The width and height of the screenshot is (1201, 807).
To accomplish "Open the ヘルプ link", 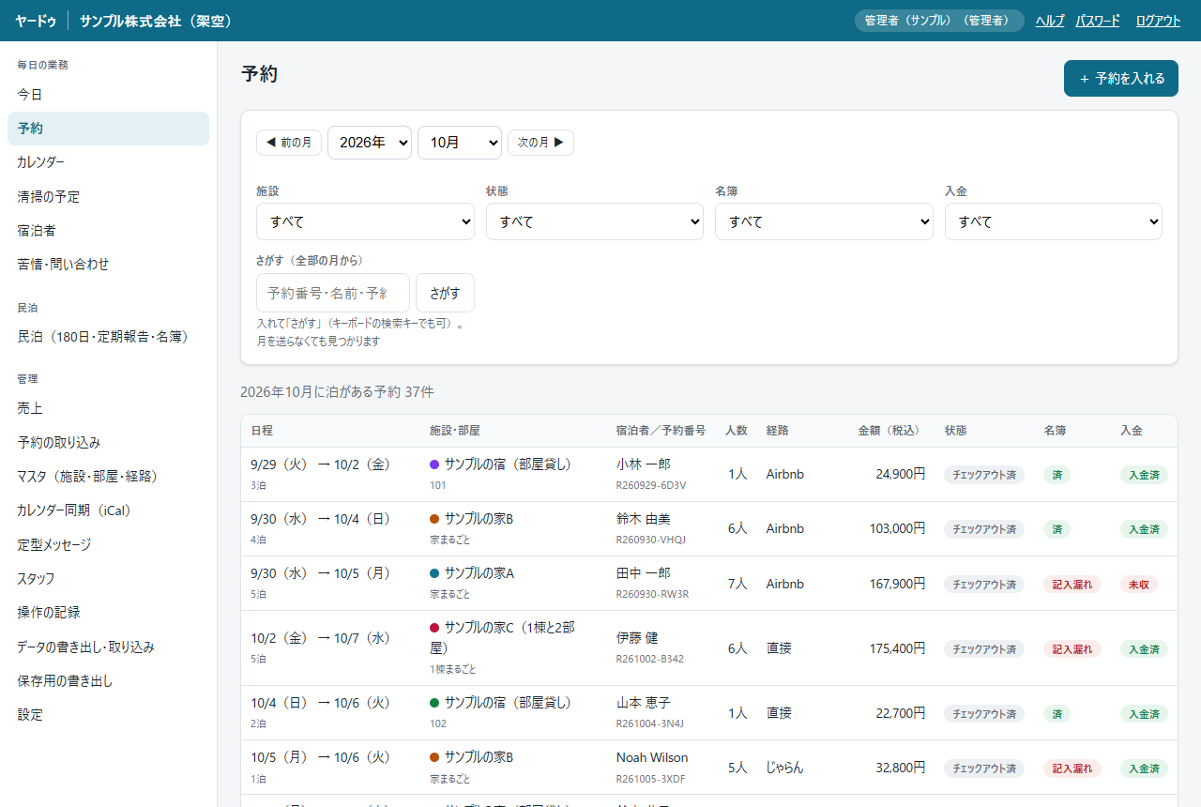I will [x=1050, y=21].
